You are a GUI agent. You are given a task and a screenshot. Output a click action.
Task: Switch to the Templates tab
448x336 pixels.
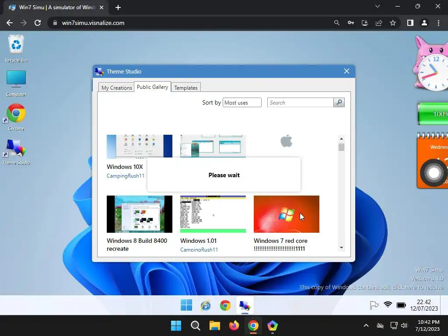pyautogui.click(x=185, y=87)
